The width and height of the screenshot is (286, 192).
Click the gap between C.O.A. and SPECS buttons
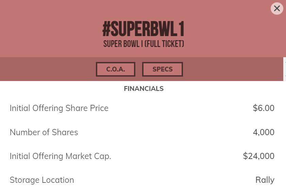(139, 69)
